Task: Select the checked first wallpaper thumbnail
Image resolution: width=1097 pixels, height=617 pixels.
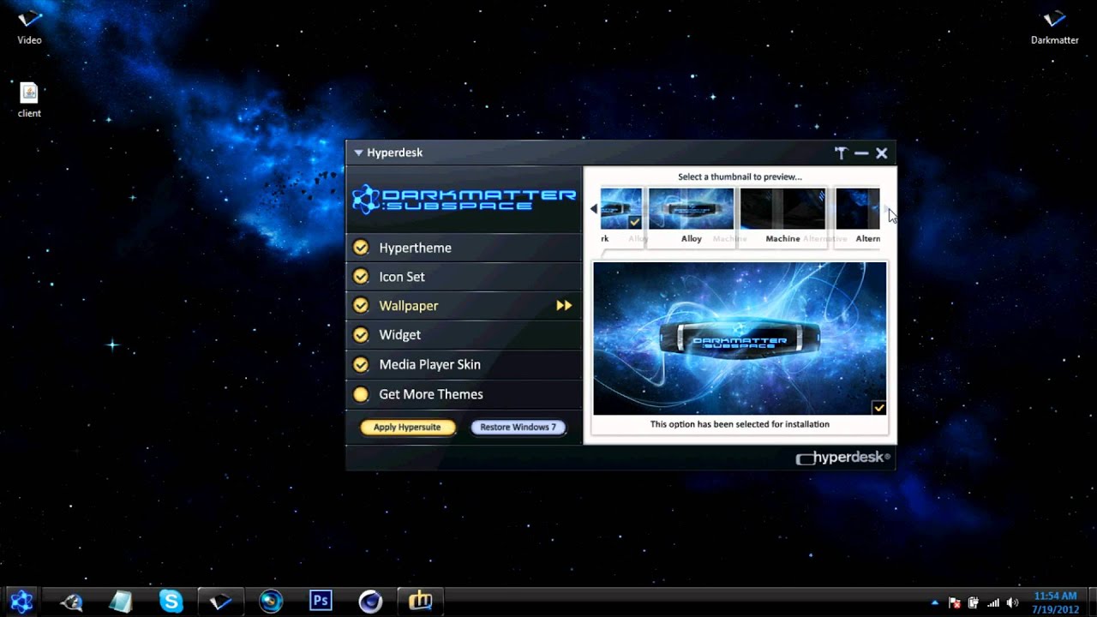Action: 620,209
